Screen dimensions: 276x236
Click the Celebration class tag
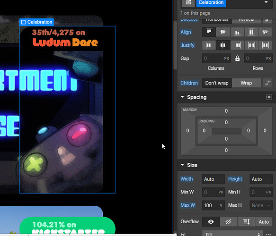pyautogui.click(x=211, y=2)
